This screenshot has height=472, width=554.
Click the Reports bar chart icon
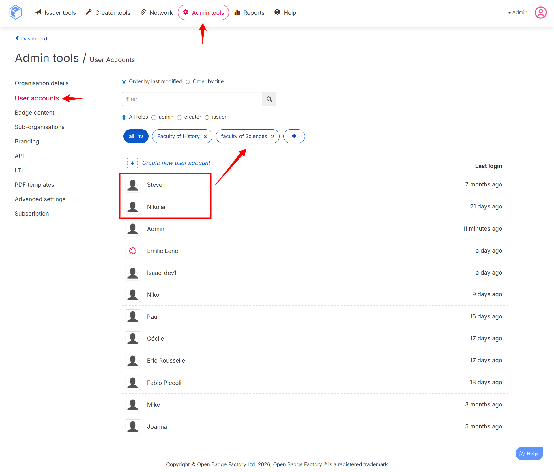(x=237, y=12)
